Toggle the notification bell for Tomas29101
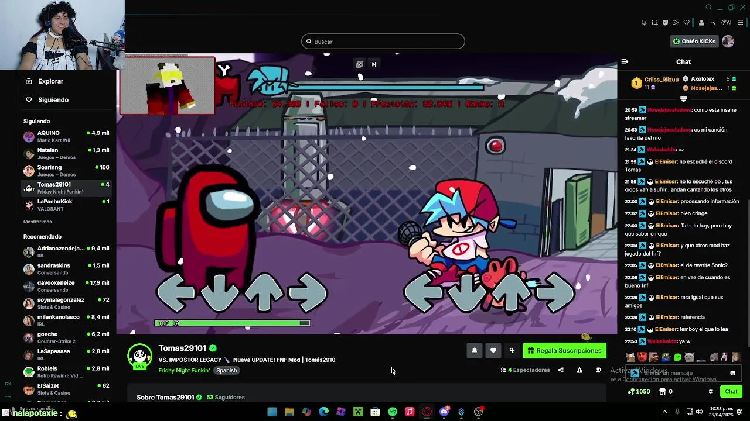Image resolution: width=750 pixels, height=421 pixels. pyautogui.click(x=475, y=350)
